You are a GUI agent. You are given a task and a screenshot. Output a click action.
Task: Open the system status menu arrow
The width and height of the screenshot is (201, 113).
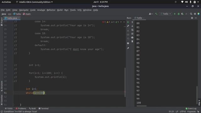[x=198, y=2]
